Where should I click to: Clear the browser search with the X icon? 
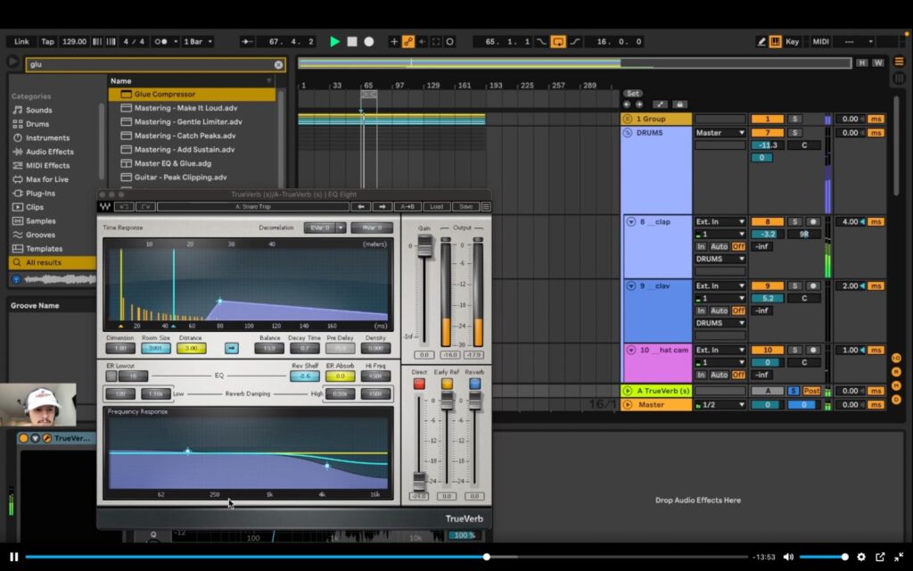point(278,64)
